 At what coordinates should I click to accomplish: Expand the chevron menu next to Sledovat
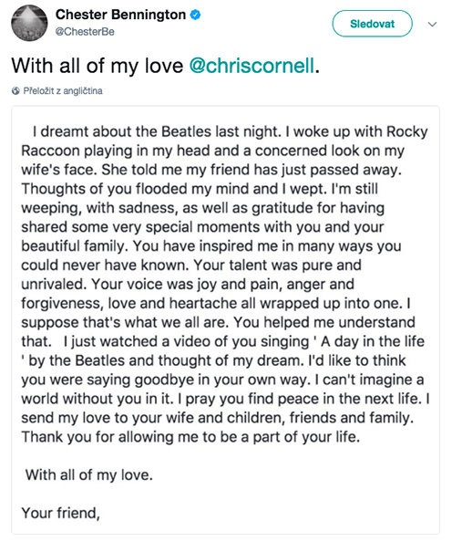(x=432, y=24)
